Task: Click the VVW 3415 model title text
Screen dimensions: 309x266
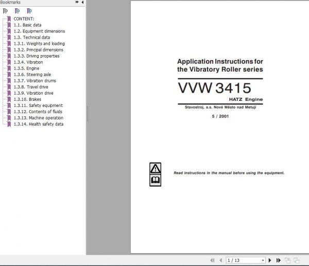Action: [x=214, y=88]
